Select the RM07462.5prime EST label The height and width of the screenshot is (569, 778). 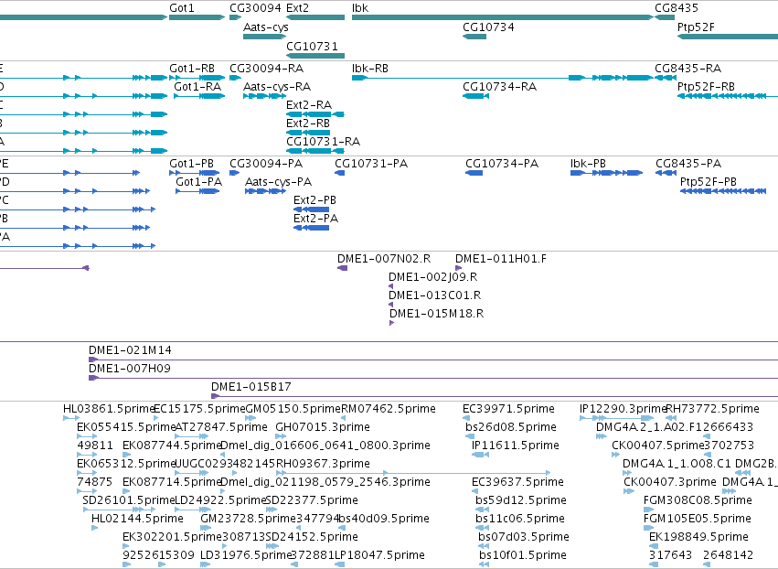(x=389, y=409)
